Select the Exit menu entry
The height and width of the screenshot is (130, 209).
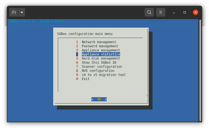83,79
